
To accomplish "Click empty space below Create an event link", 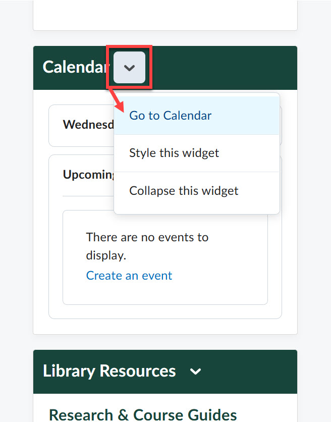I will click(x=165, y=294).
